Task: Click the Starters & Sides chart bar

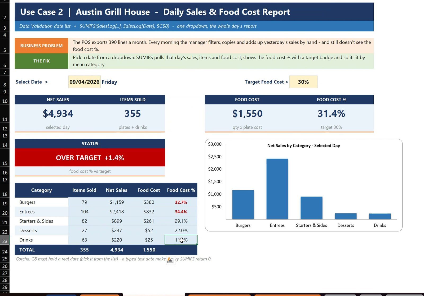Action: point(311,208)
